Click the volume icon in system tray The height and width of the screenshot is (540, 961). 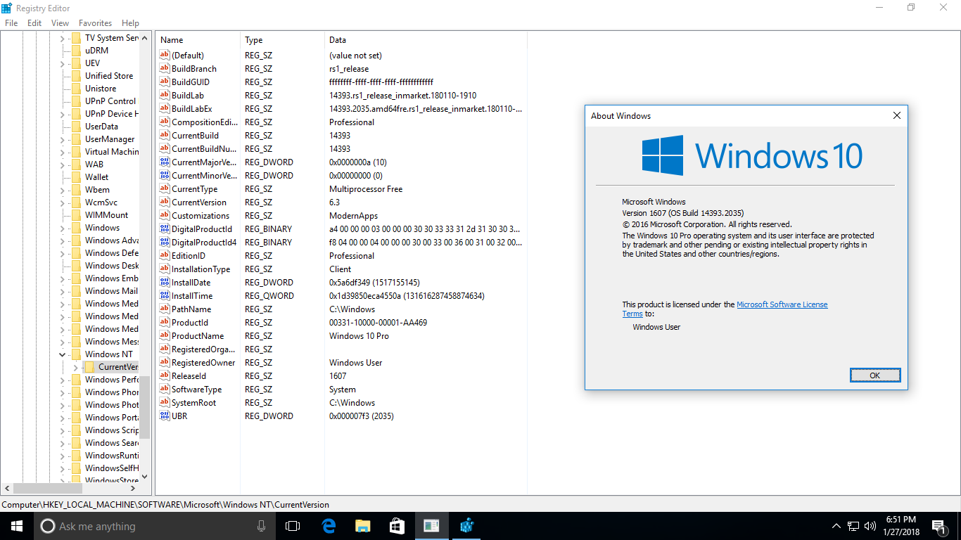(x=870, y=526)
